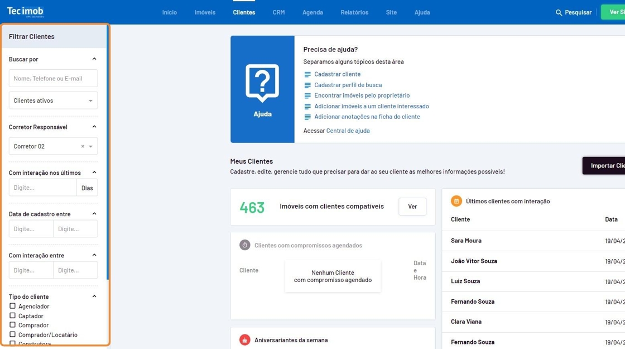Click the icon beside Encontrar imóveis pelo proprietário
This screenshot has height=349, width=625.
tap(307, 95)
